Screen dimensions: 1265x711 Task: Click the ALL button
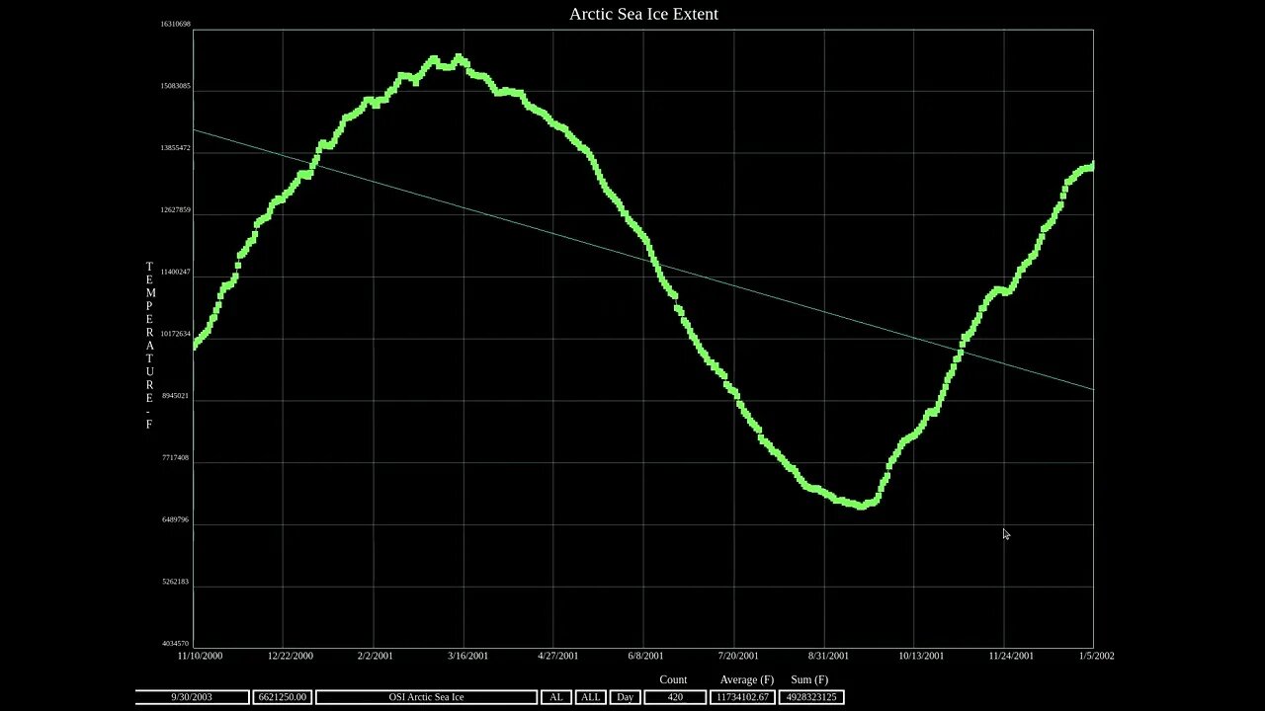tap(591, 697)
